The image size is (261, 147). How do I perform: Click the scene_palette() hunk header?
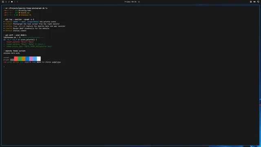click(20, 40)
